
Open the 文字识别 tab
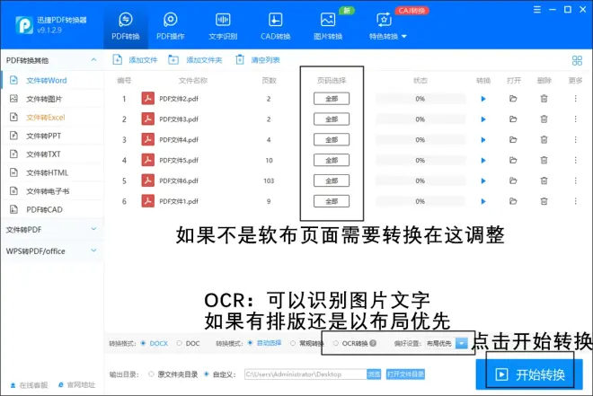pyautogui.click(x=223, y=26)
